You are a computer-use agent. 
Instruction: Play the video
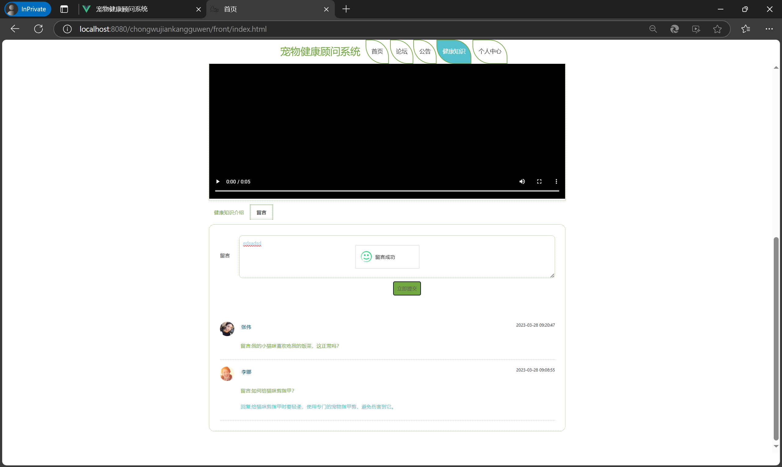tap(217, 182)
